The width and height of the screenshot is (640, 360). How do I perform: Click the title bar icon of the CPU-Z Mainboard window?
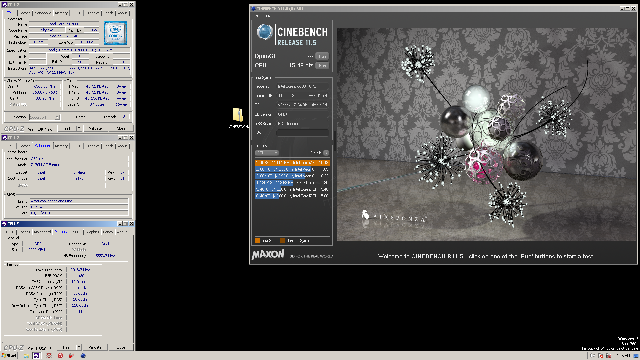[x=5, y=138]
